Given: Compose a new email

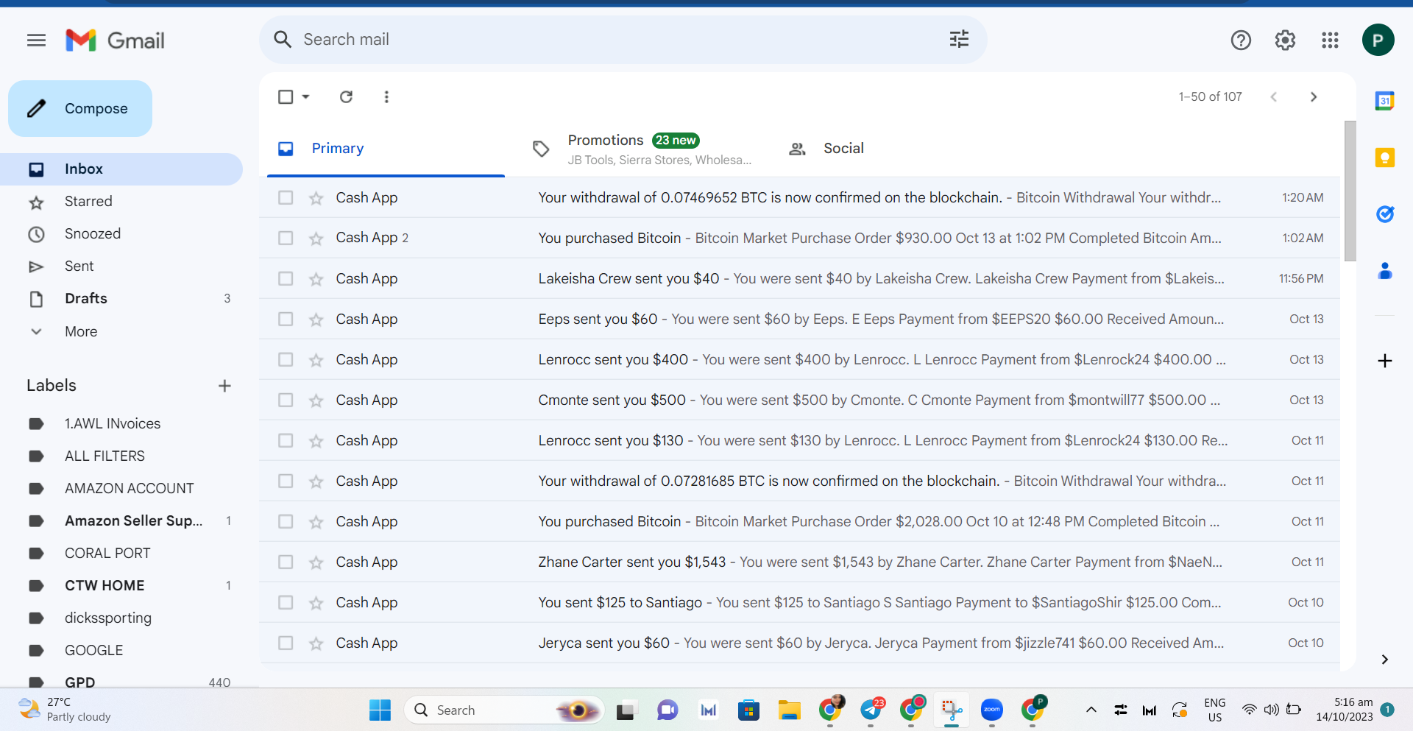Looking at the screenshot, I should point(80,108).
